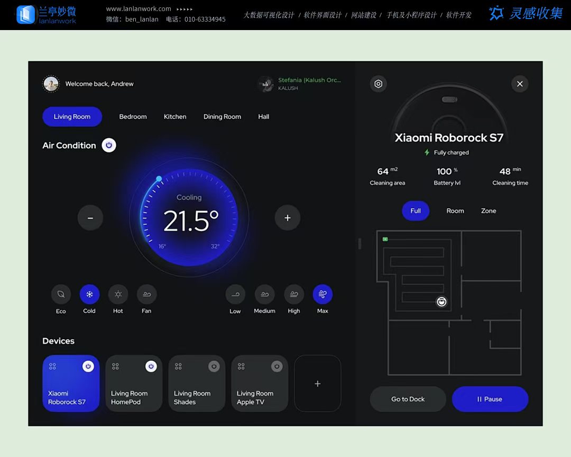Set fan speed to Max
Screen dimensions: 571x457
tap(323, 294)
